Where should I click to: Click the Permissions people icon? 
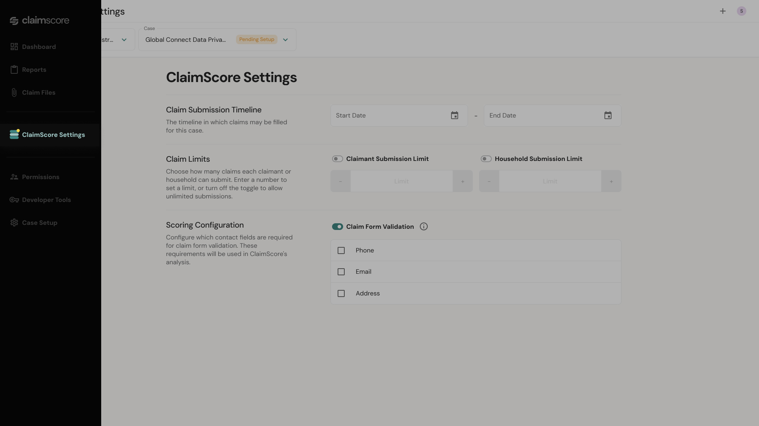14,177
